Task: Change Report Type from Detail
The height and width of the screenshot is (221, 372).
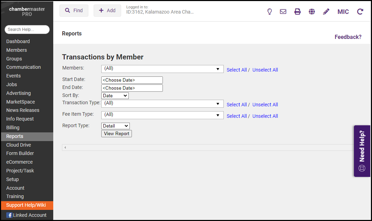Action: tap(116, 126)
